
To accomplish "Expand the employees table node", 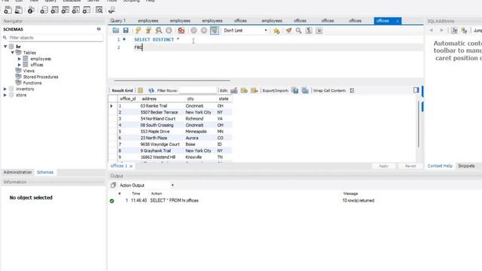I will pyautogui.click(x=20, y=59).
